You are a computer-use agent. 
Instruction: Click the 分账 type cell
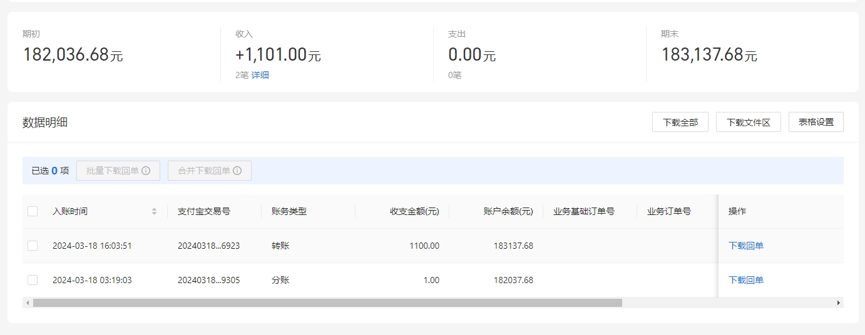coord(280,280)
